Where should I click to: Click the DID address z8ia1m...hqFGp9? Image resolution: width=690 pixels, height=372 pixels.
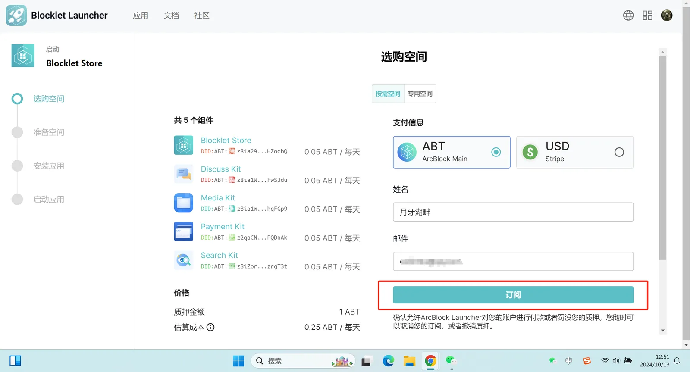click(x=262, y=209)
